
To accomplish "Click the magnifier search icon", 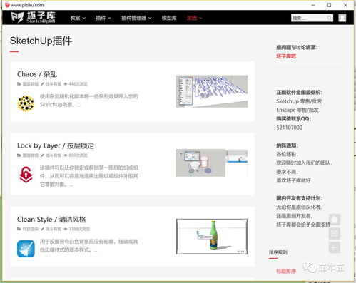I will [x=330, y=18].
